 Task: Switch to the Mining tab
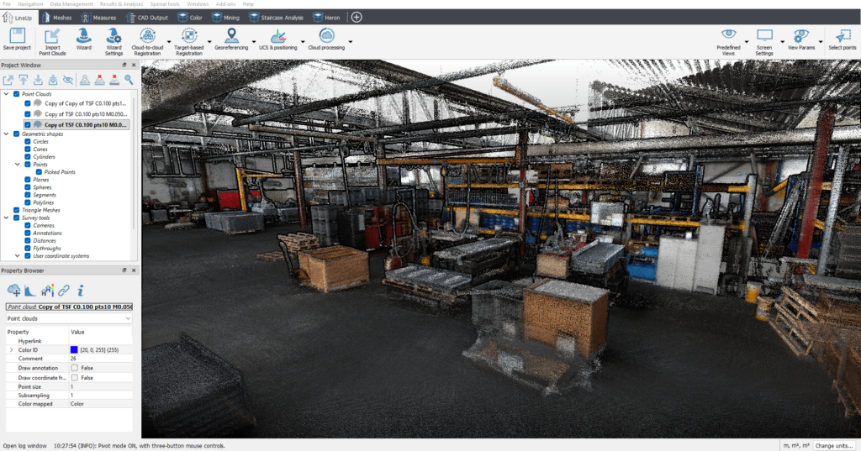point(225,17)
